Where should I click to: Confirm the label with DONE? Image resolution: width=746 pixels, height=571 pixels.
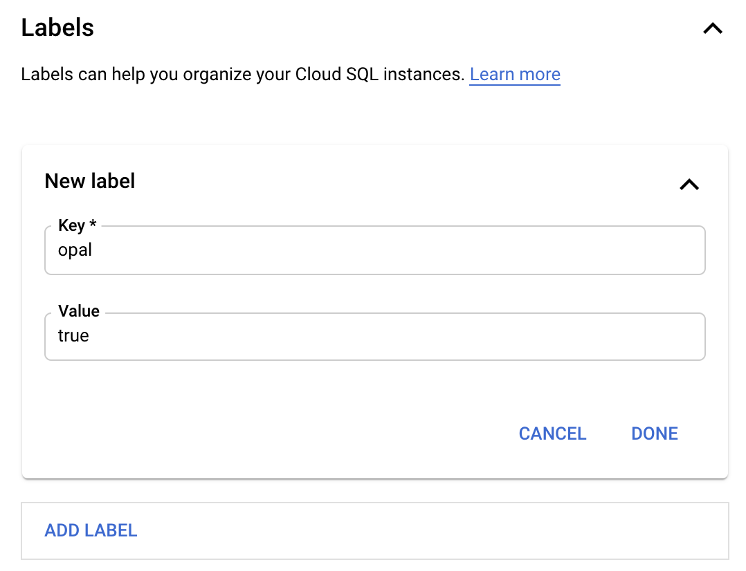tap(654, 433)
